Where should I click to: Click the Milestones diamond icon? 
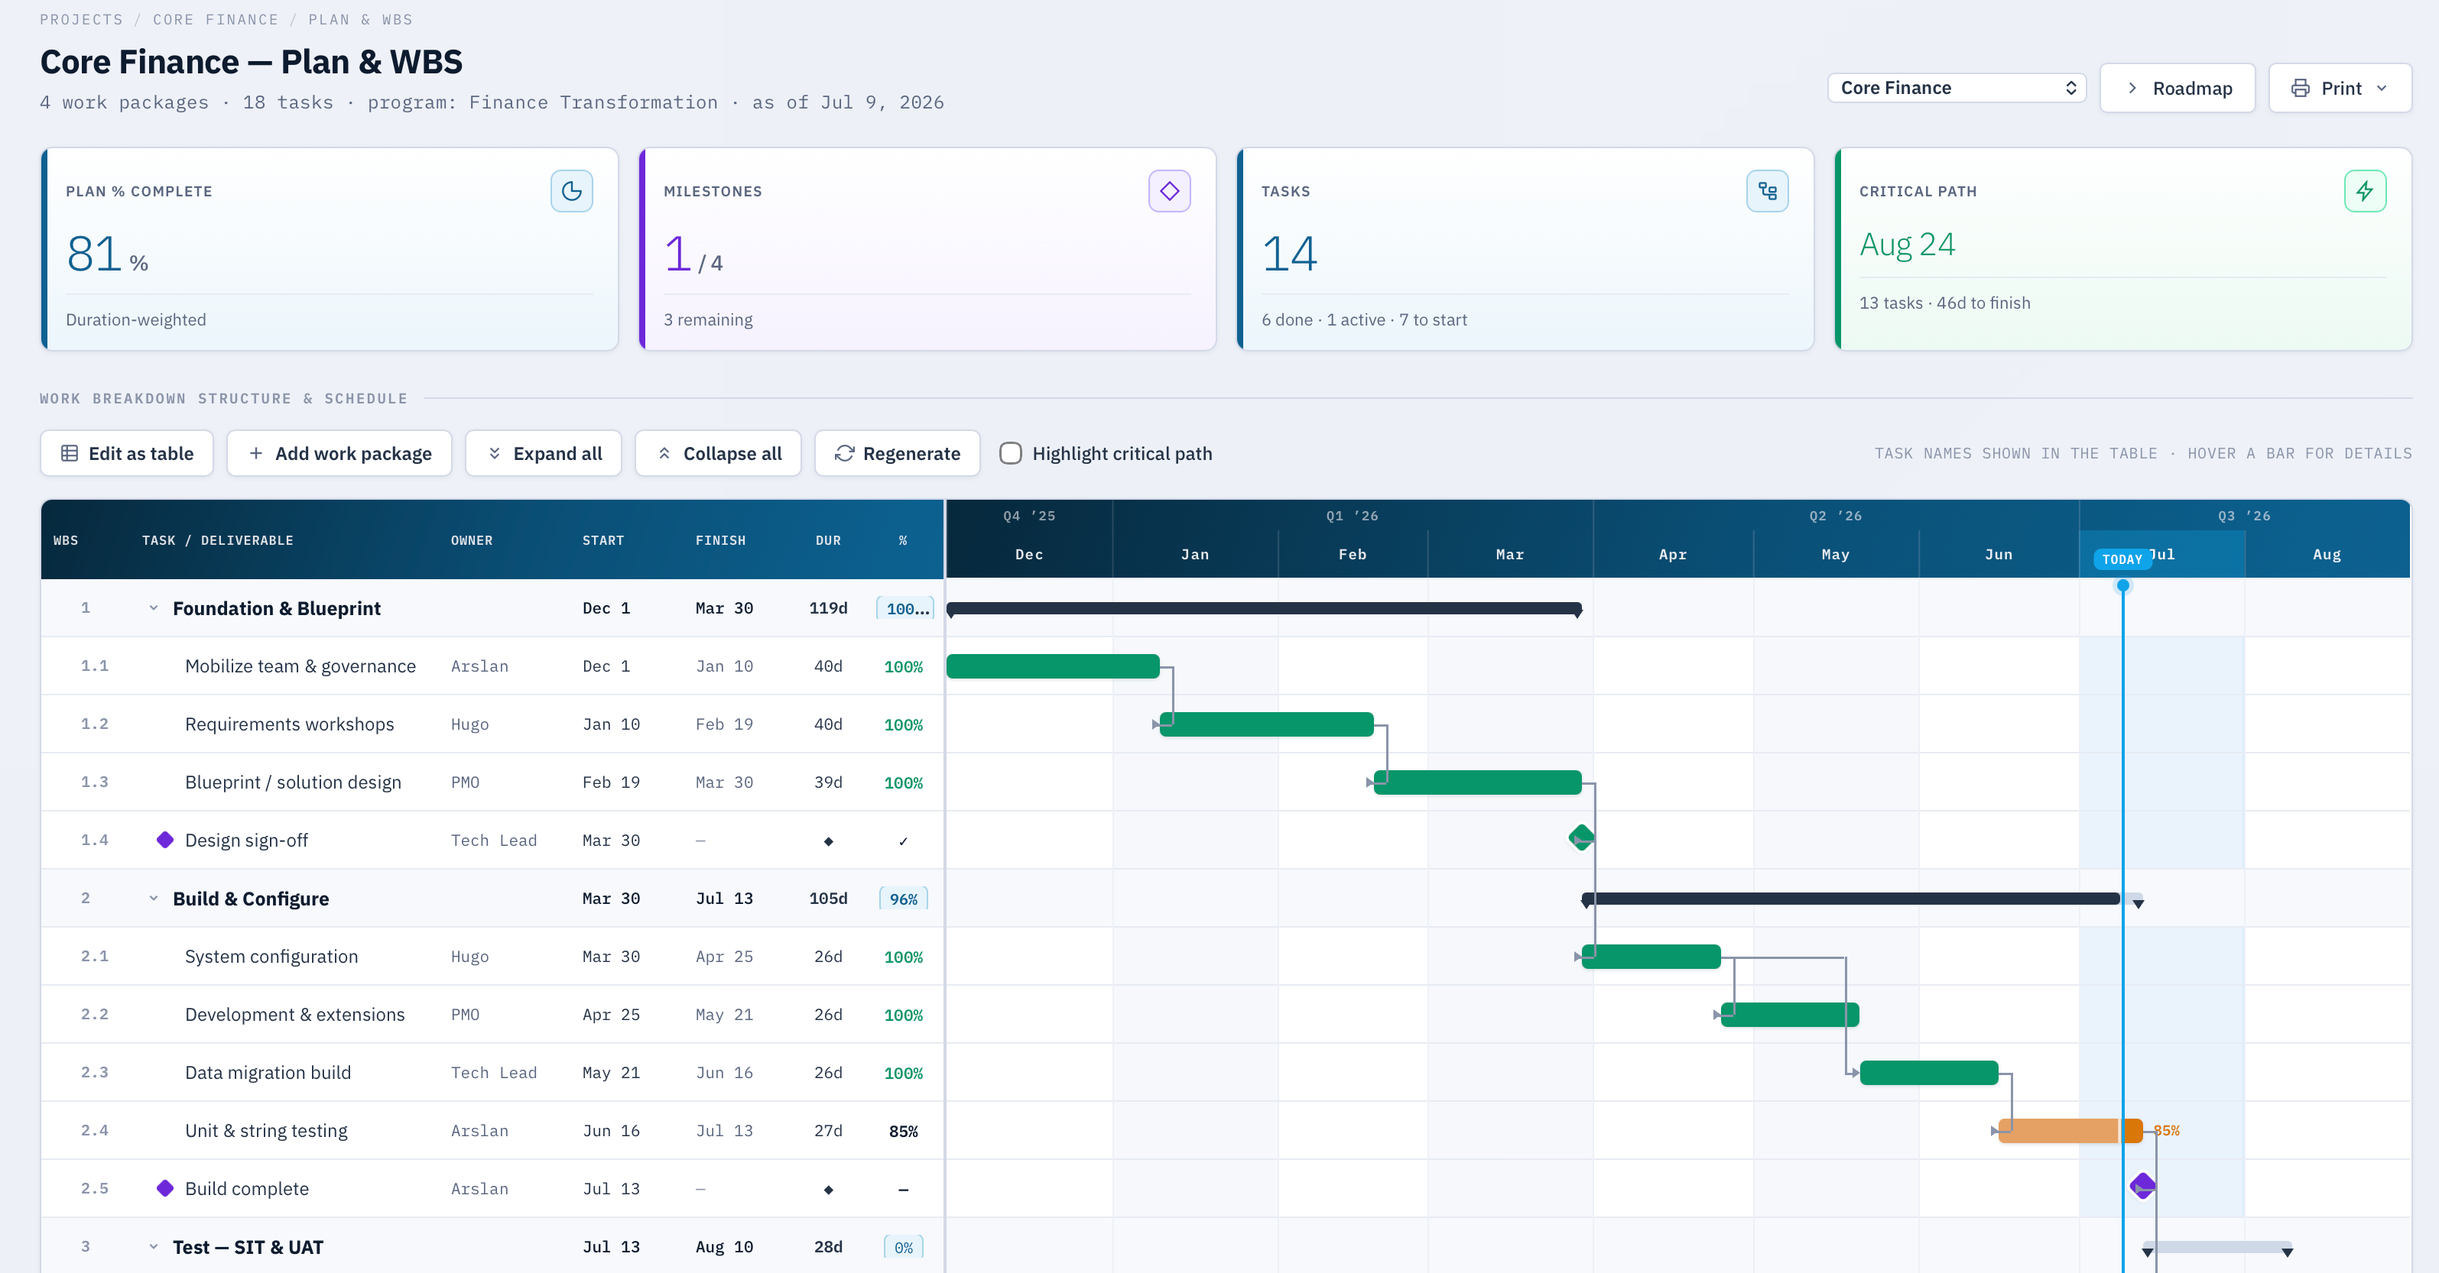pyautogui.click(x=1169, y=191)
